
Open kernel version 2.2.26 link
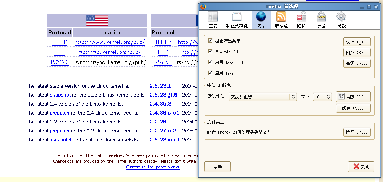[x=158, y=122]
